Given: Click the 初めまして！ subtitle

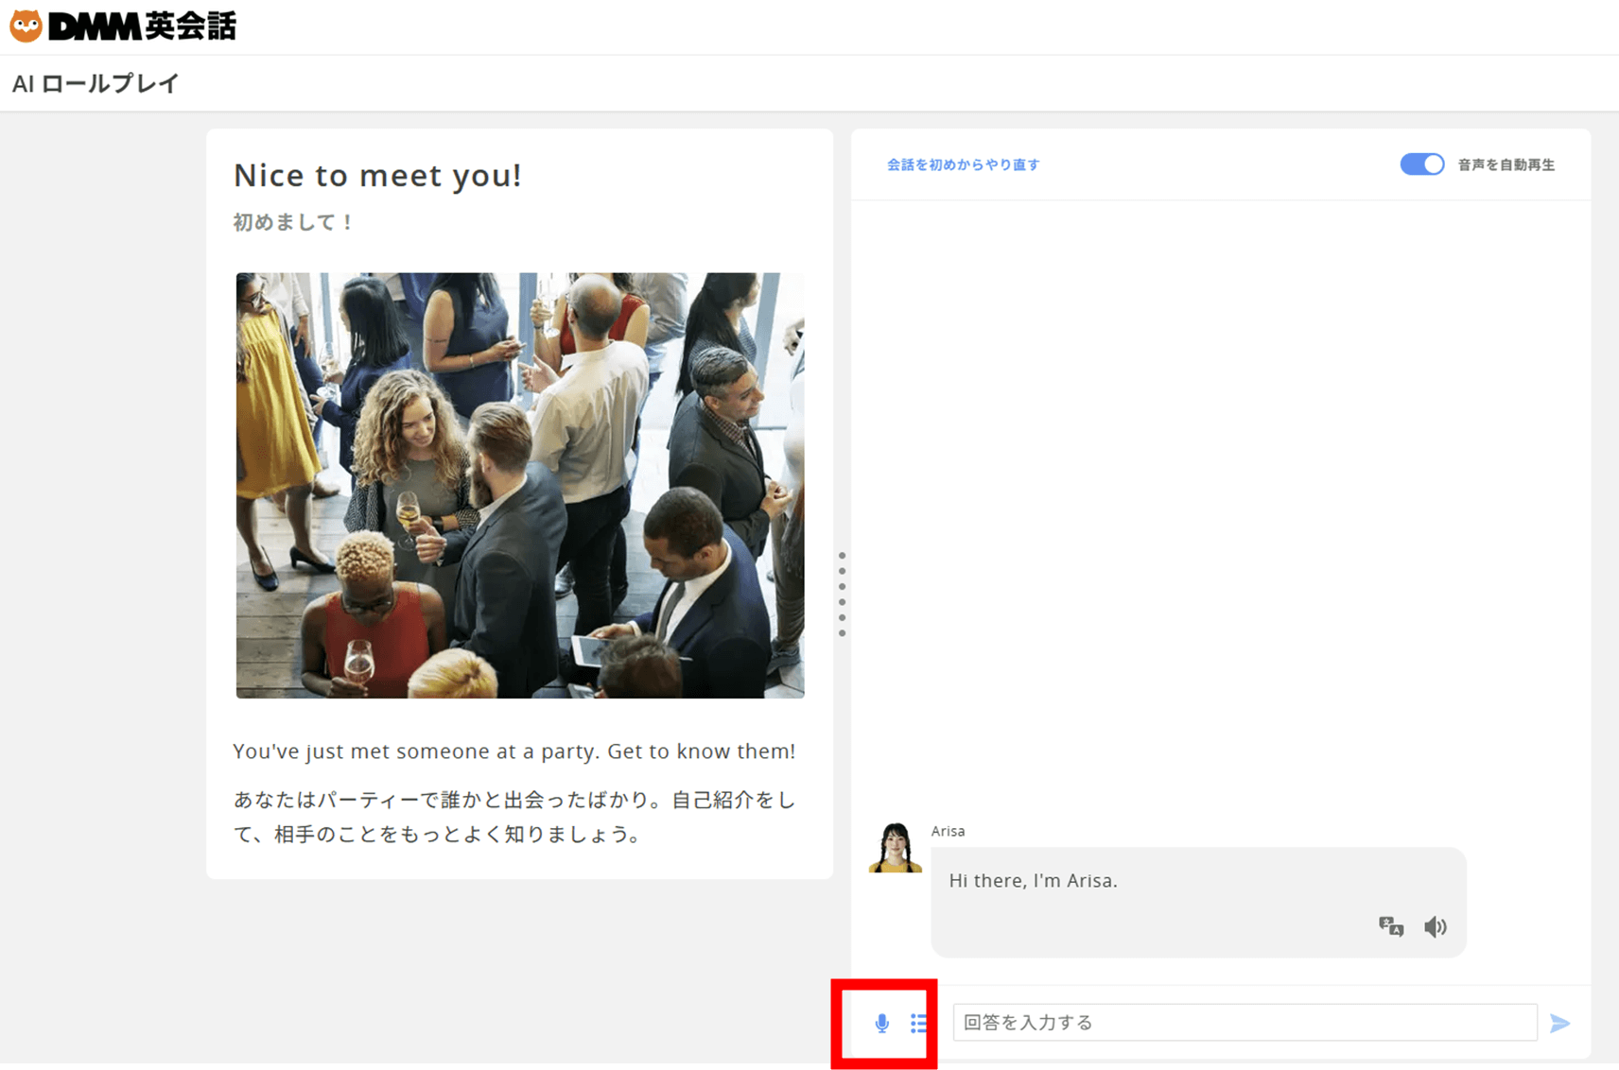Looking at the screenshot, I should tap(293, 222).
